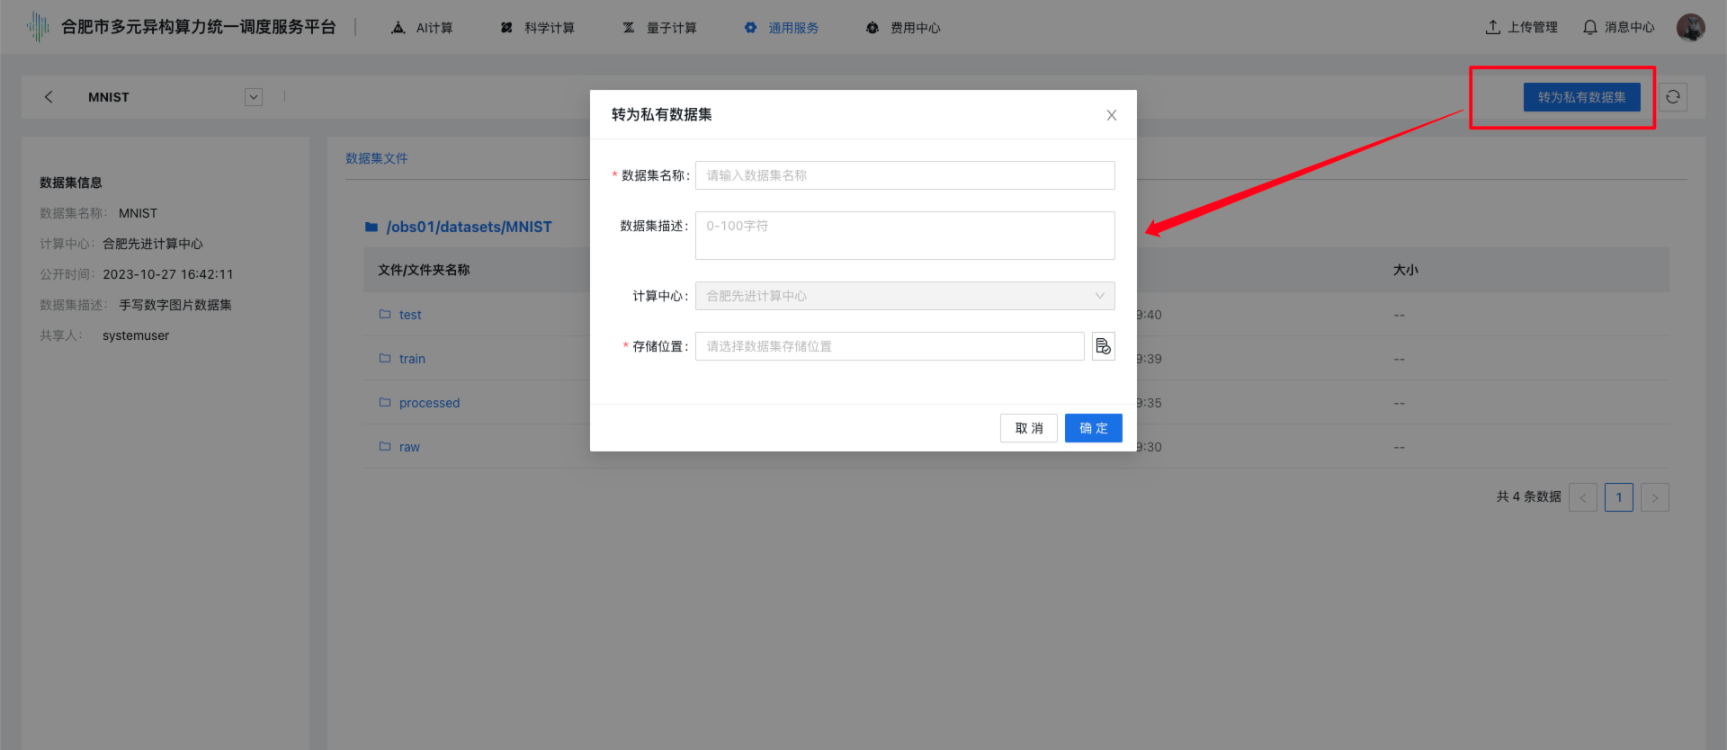1727x750 pixels.
Task: Open the 量子计算 menu
Action: [x=660, y=28]
